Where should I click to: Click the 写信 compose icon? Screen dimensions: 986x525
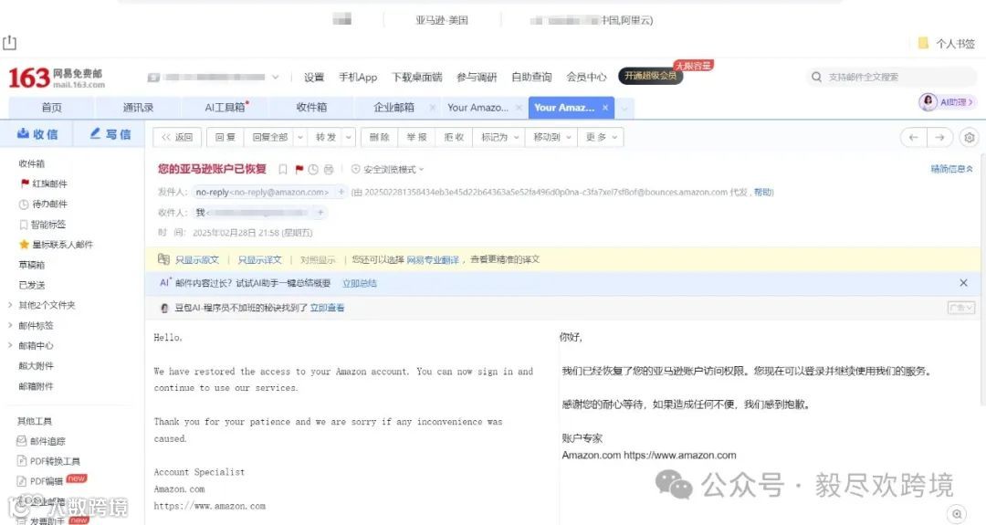96,133
